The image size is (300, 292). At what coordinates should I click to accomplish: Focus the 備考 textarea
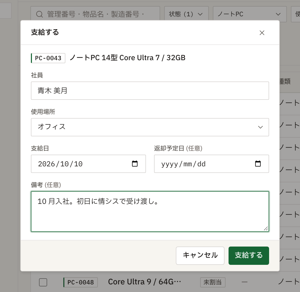(150, 212)
